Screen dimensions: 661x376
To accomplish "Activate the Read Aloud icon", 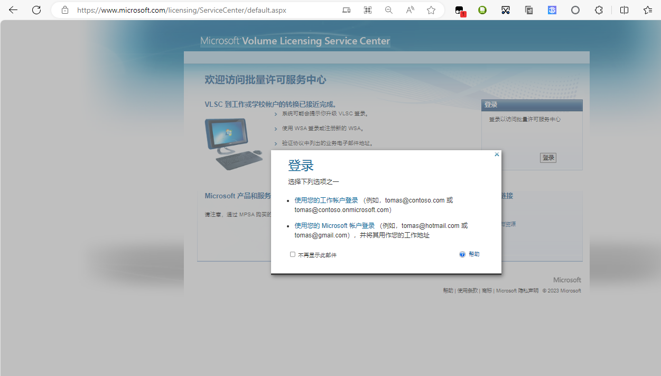I will 410,10.
